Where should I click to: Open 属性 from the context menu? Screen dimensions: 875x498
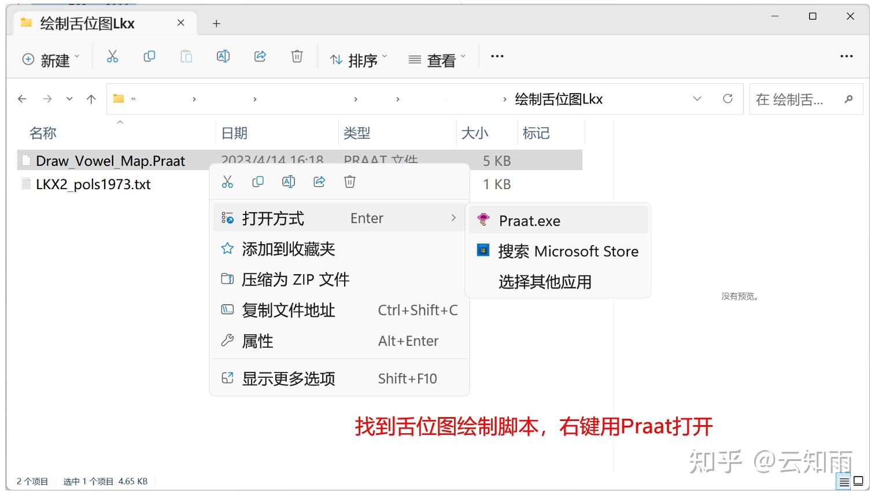(339, 341)
